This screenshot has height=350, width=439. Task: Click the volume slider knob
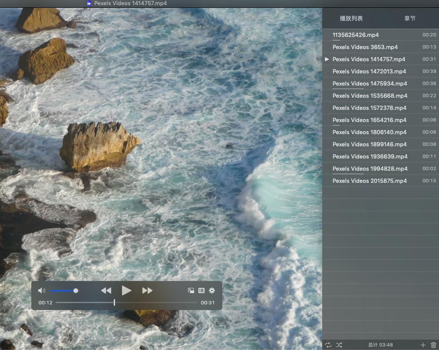76,291
